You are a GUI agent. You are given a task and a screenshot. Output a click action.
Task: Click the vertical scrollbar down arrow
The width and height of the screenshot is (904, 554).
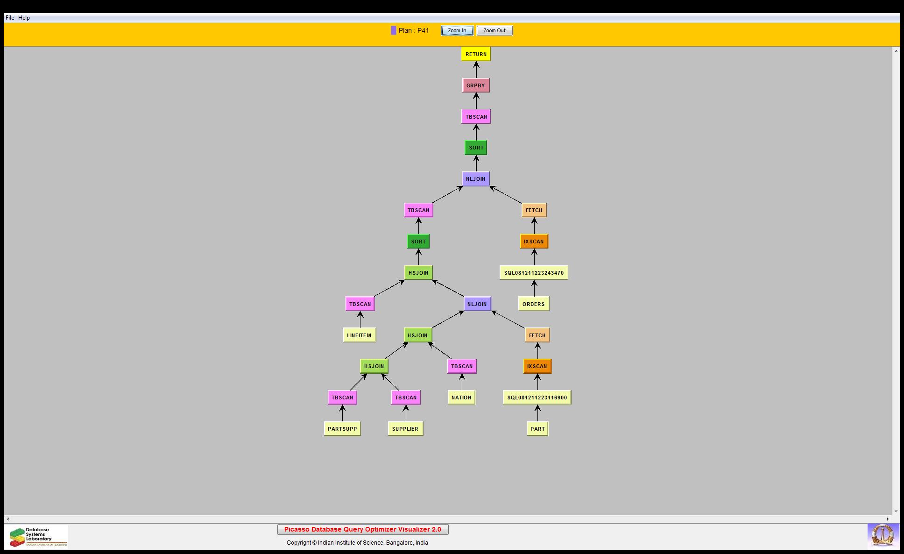[896, 511]
